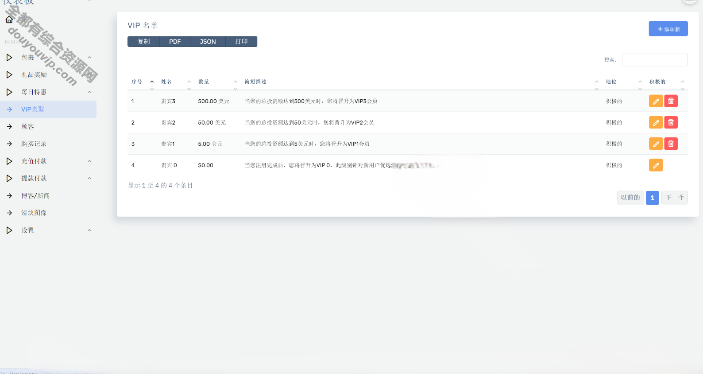Click the arrow icon beside 购买记录
The image size is (703, 374).
tap(9, 144)
